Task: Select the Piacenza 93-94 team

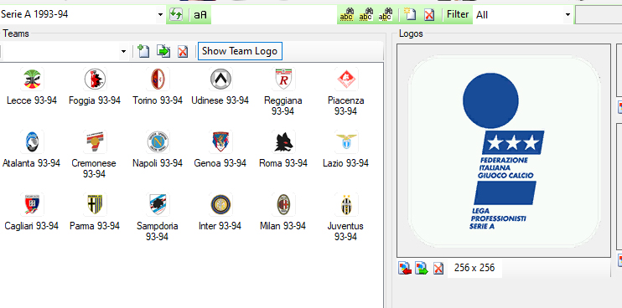Action: (x=346, y=92)
